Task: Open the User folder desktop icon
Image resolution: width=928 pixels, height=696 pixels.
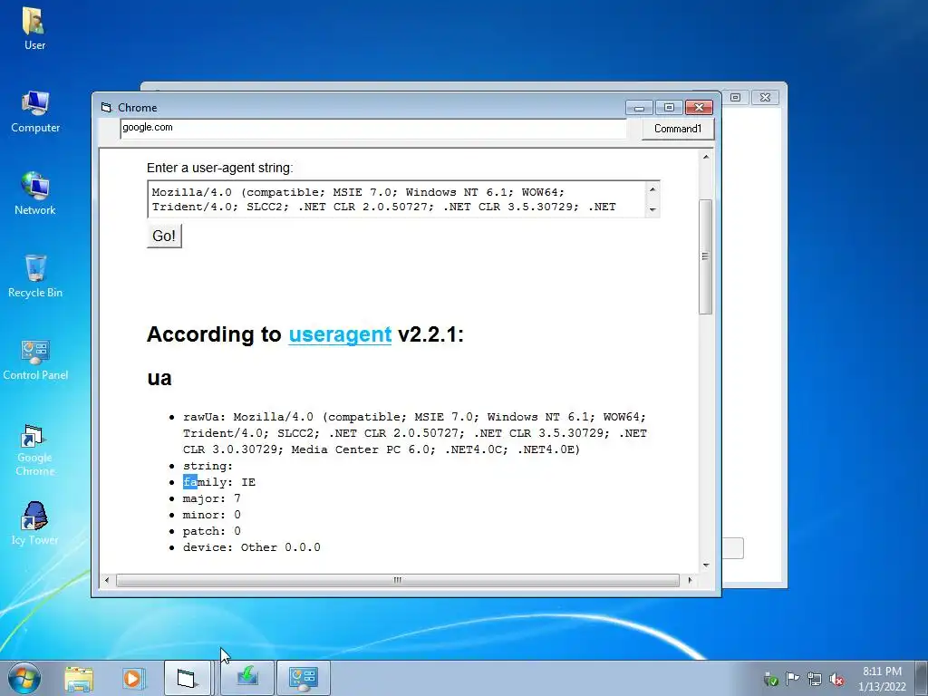Action: click(34, 28)
